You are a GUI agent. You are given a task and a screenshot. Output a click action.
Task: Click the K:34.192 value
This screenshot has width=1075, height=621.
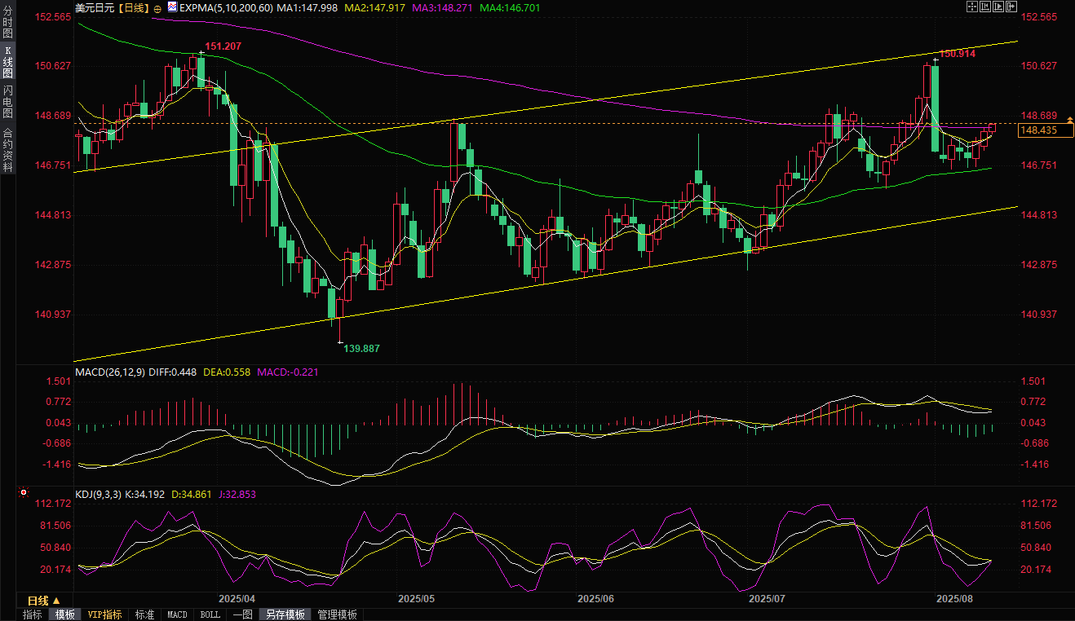[145, 494]
